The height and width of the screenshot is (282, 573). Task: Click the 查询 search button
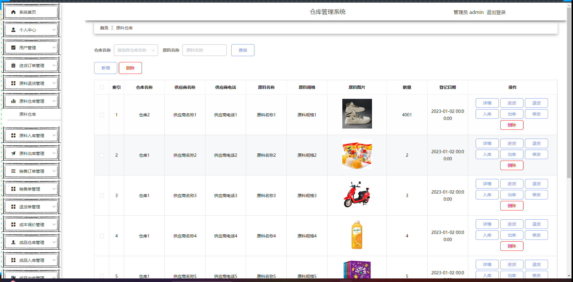(x=243, y=50)
